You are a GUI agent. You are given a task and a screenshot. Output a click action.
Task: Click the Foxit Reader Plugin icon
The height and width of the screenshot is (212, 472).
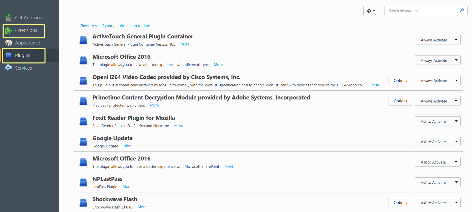(83, 121)
